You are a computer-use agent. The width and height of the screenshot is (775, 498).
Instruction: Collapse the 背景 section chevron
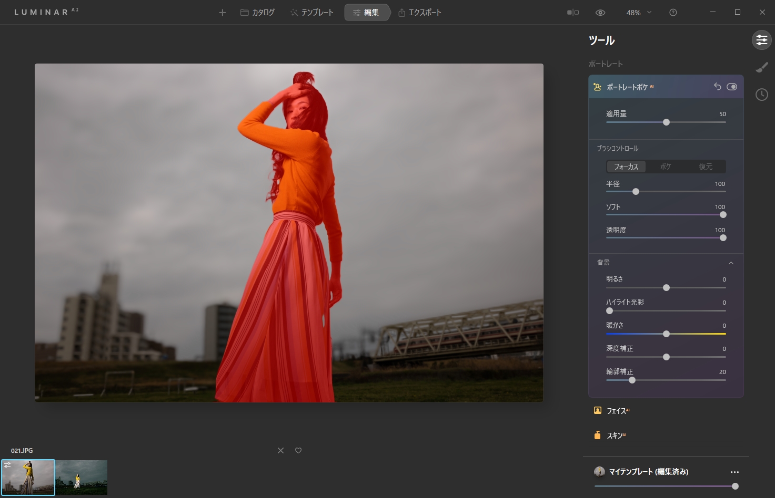click(x=731, y=263)
